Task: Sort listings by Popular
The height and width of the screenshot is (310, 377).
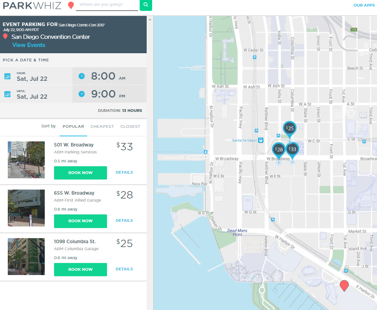Action: click(73, 127)
